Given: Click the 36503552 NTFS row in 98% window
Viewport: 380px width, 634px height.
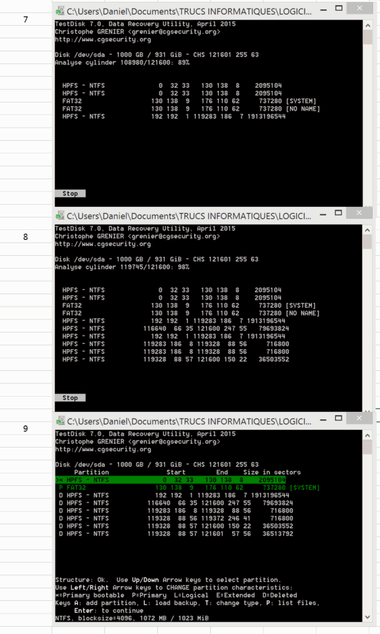Looking at the screenshot, I should coord(176,360).
